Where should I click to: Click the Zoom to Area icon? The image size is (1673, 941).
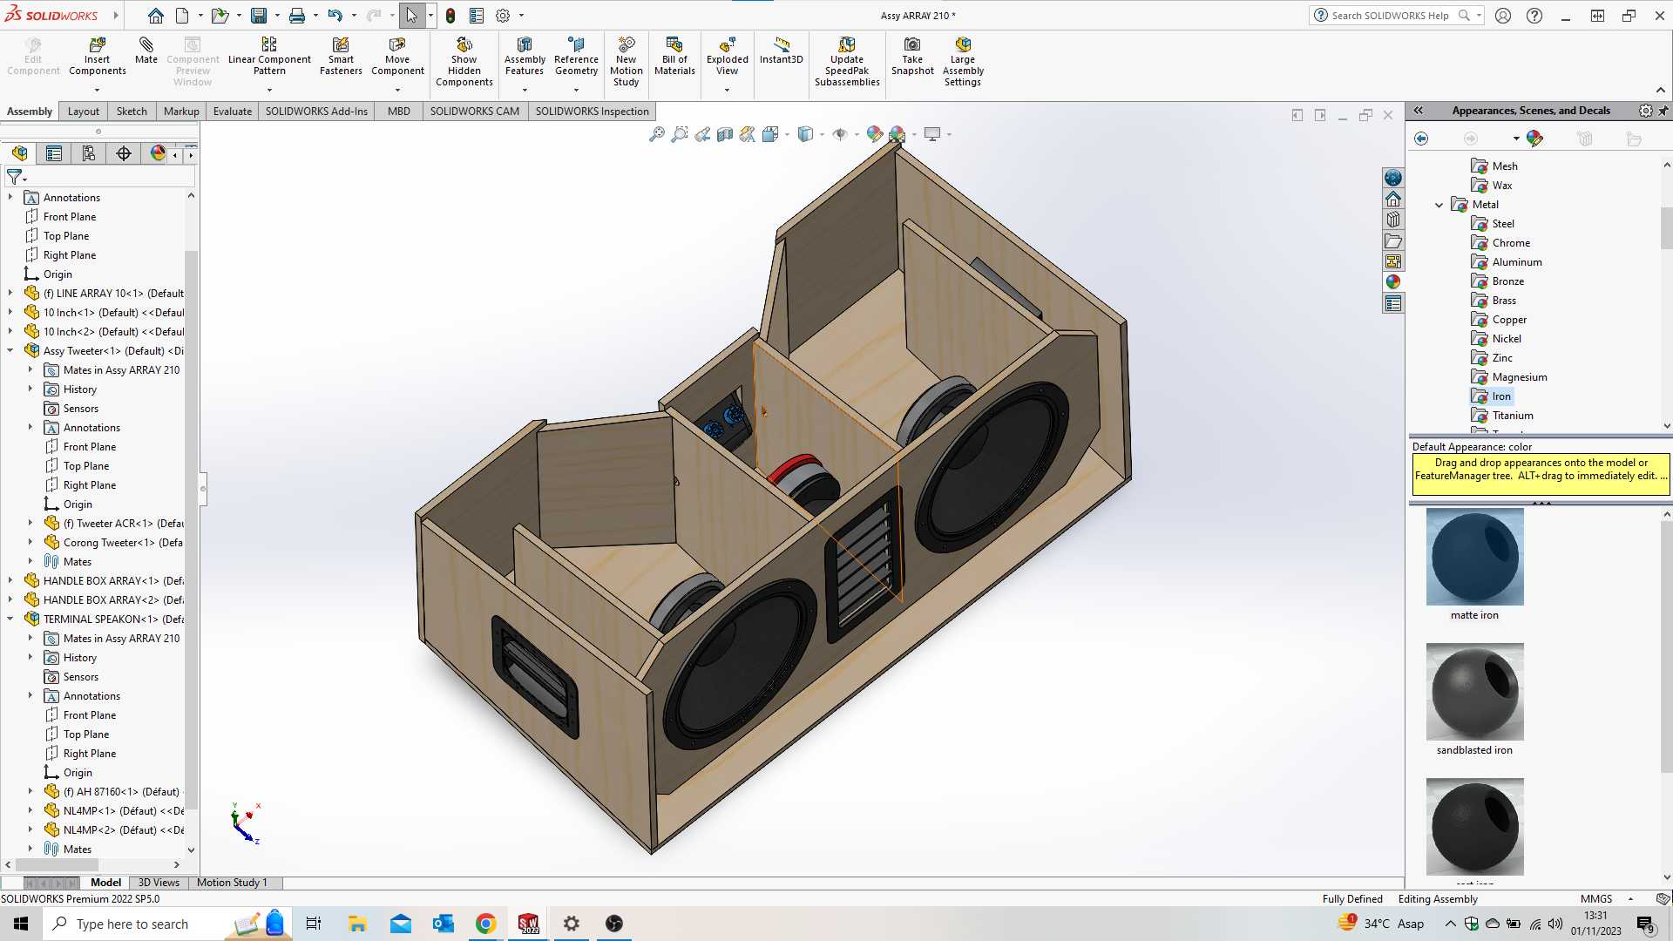pyautogui.click(x=680, y=134)
